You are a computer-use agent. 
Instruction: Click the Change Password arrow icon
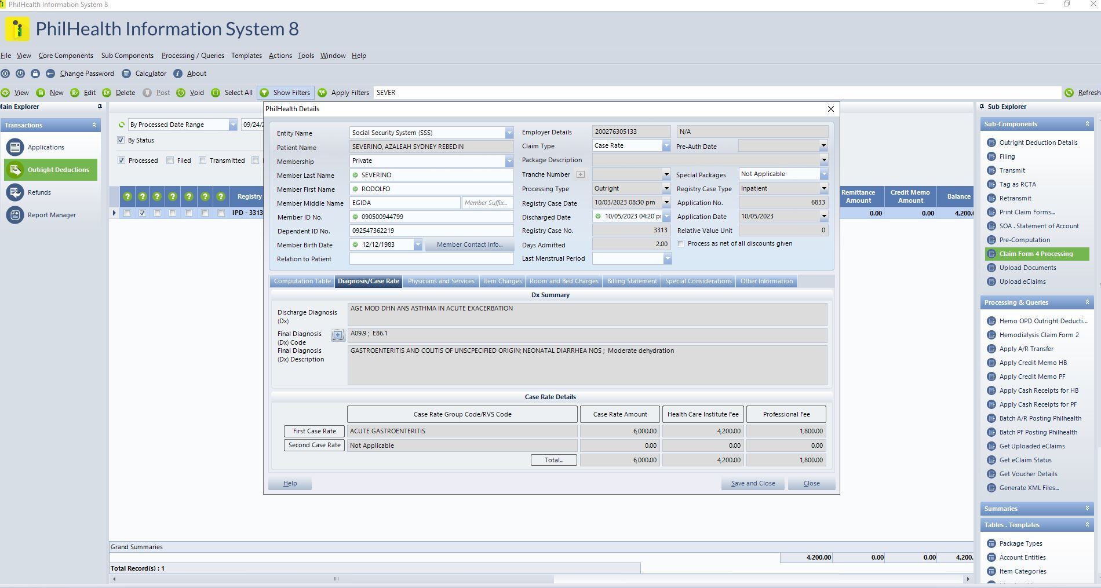pyautogui.click(x=50, y=74)
